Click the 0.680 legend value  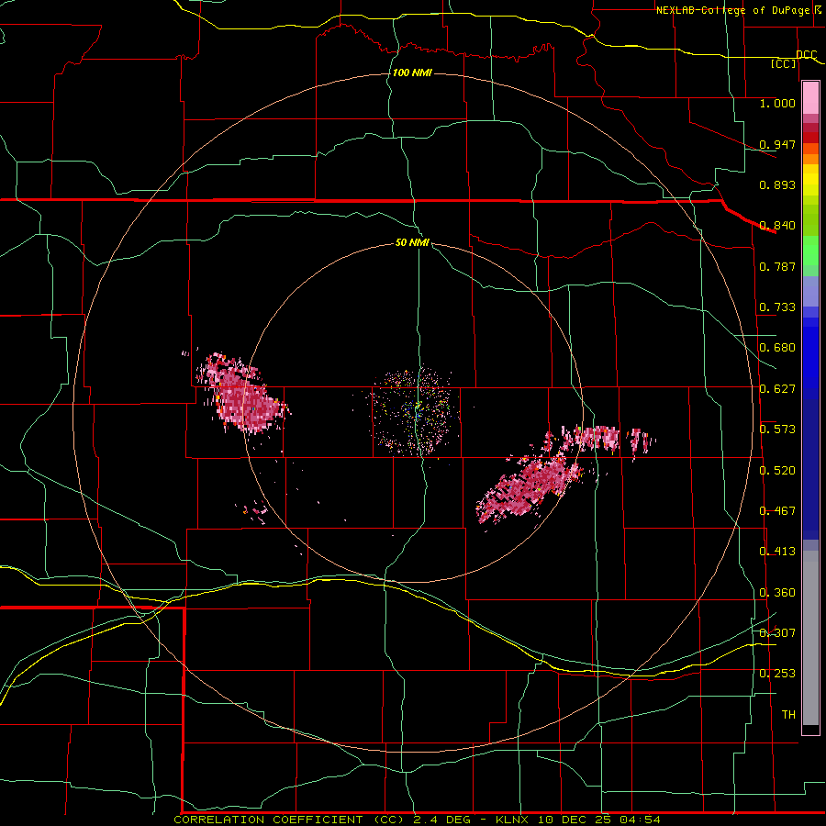tap(777, 348)
